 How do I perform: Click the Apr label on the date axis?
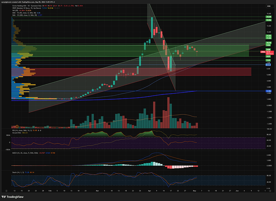click(150, 191)
